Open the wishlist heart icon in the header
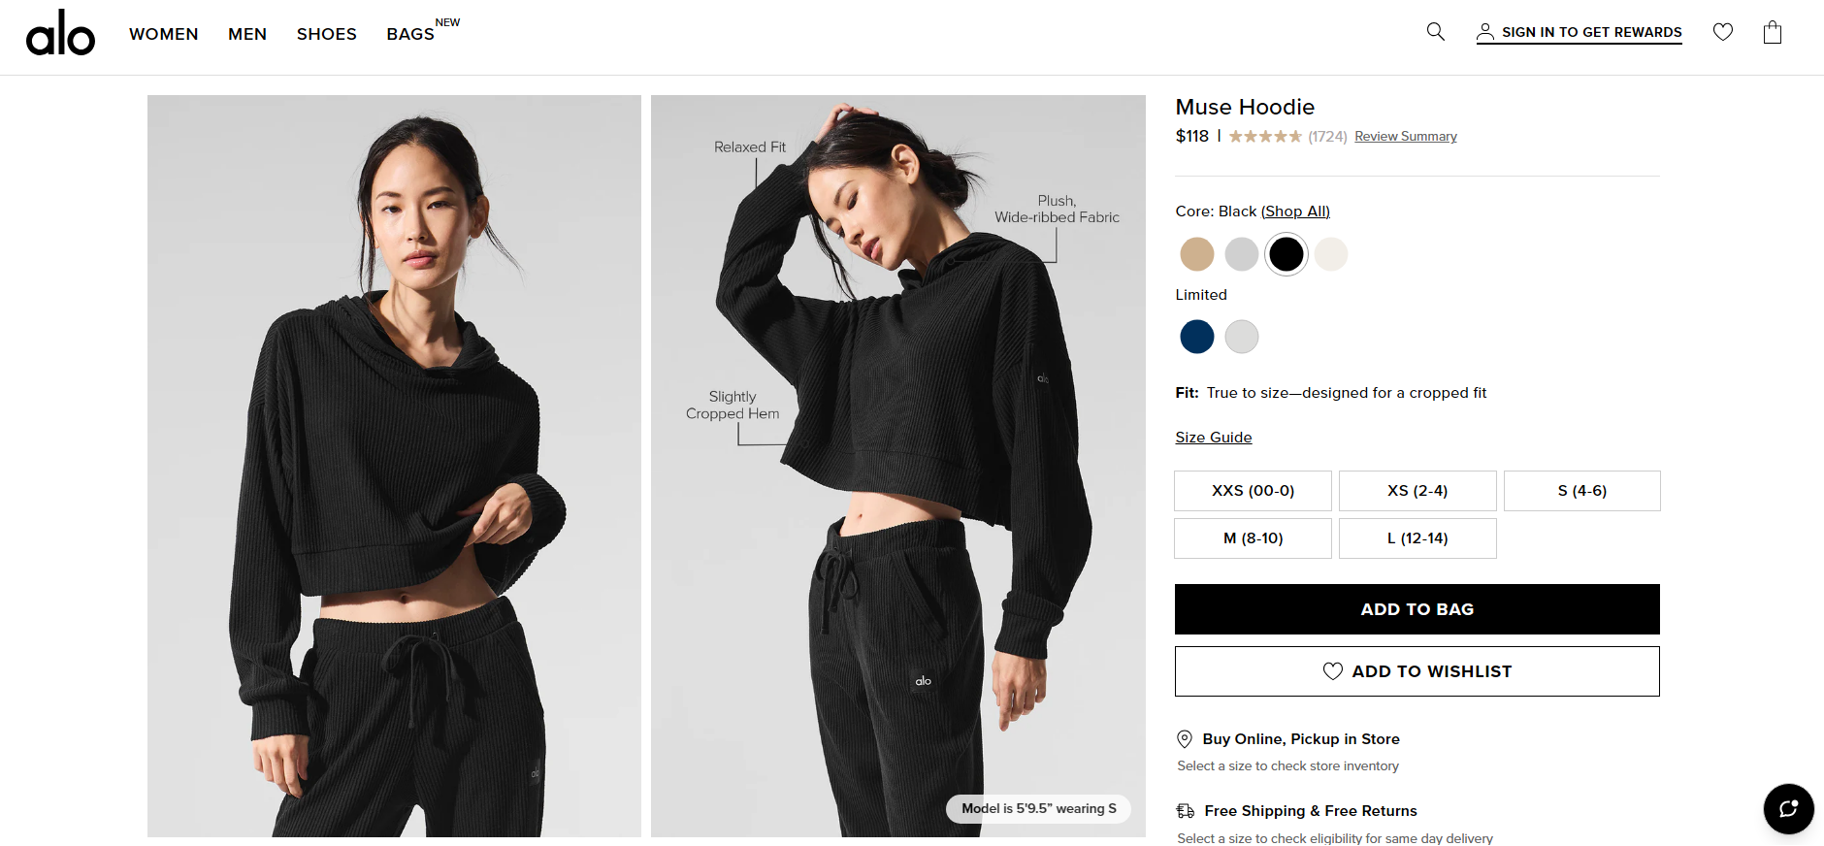Viewport: 1824px width, 846px height. pos(1723,32)
